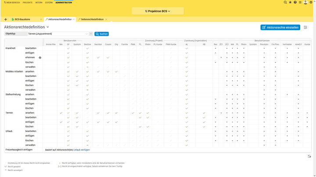The height and width of the screenshot is (177, 316).
Task: Toggle Termin ansehen checkmark under MA role
Action: [x=61, y=113]
